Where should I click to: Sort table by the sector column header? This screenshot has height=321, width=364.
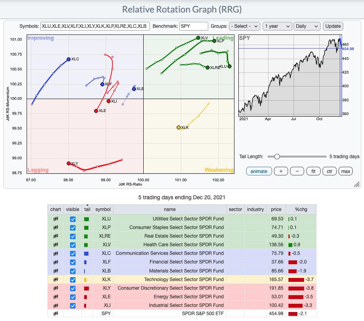pos(235,209)
